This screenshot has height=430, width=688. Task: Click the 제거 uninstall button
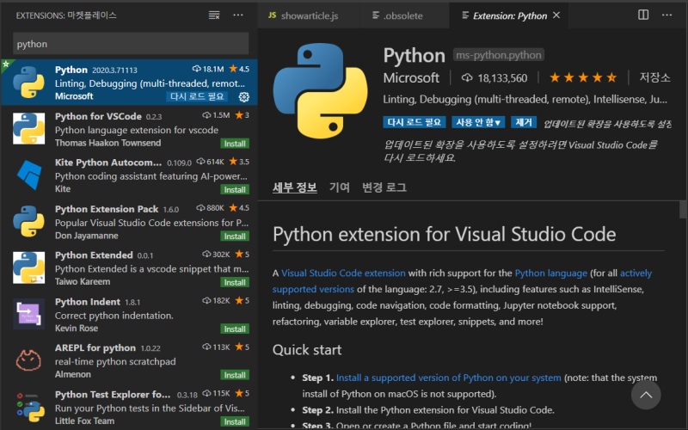click(x=524, y=122)
